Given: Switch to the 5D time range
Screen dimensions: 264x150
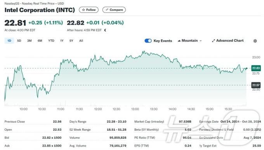Looking at the screenshot, I should [19, 41].
